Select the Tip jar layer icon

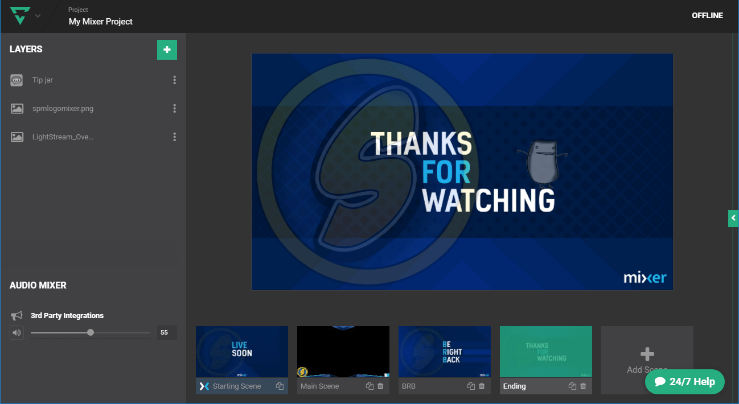tap(17, 80)
